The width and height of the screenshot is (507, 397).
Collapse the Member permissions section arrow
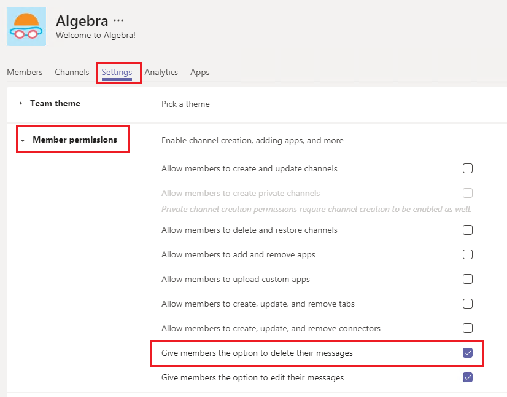23,140
